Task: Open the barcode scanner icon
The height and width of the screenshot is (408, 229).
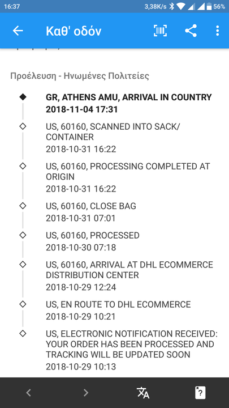Action: tap(160, 31)
